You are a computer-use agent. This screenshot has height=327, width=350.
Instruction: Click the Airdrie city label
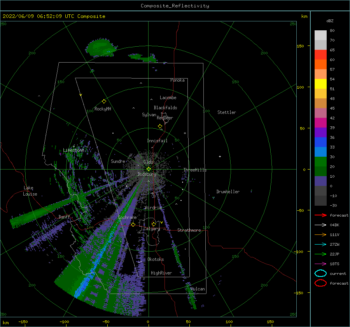click(153, 208)
